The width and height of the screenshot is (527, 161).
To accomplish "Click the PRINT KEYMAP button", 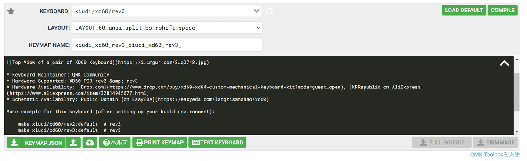I will pyautogui.click(x=160, y=143).
